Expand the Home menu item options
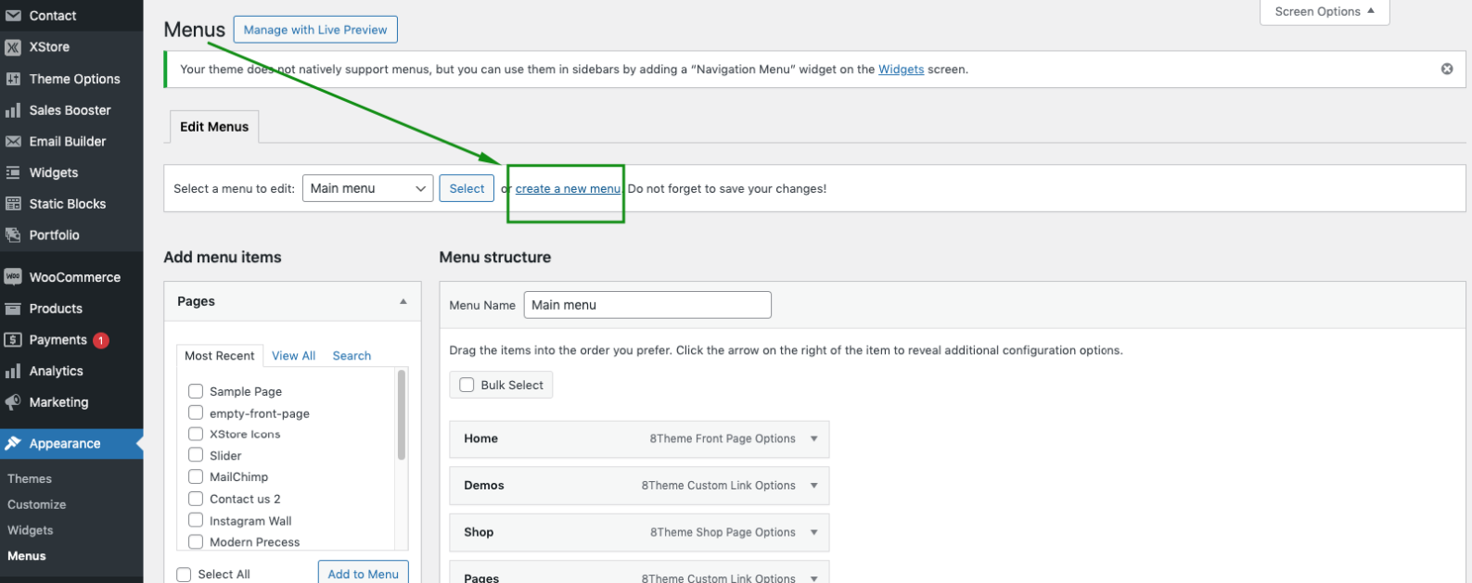The width and height of the screenshot is (1472, 583). (x=813, y=439)
